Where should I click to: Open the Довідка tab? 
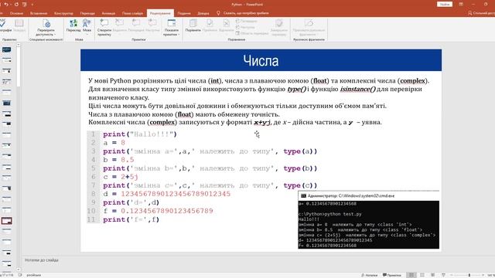pyautogui.click(x=203, y=13)
